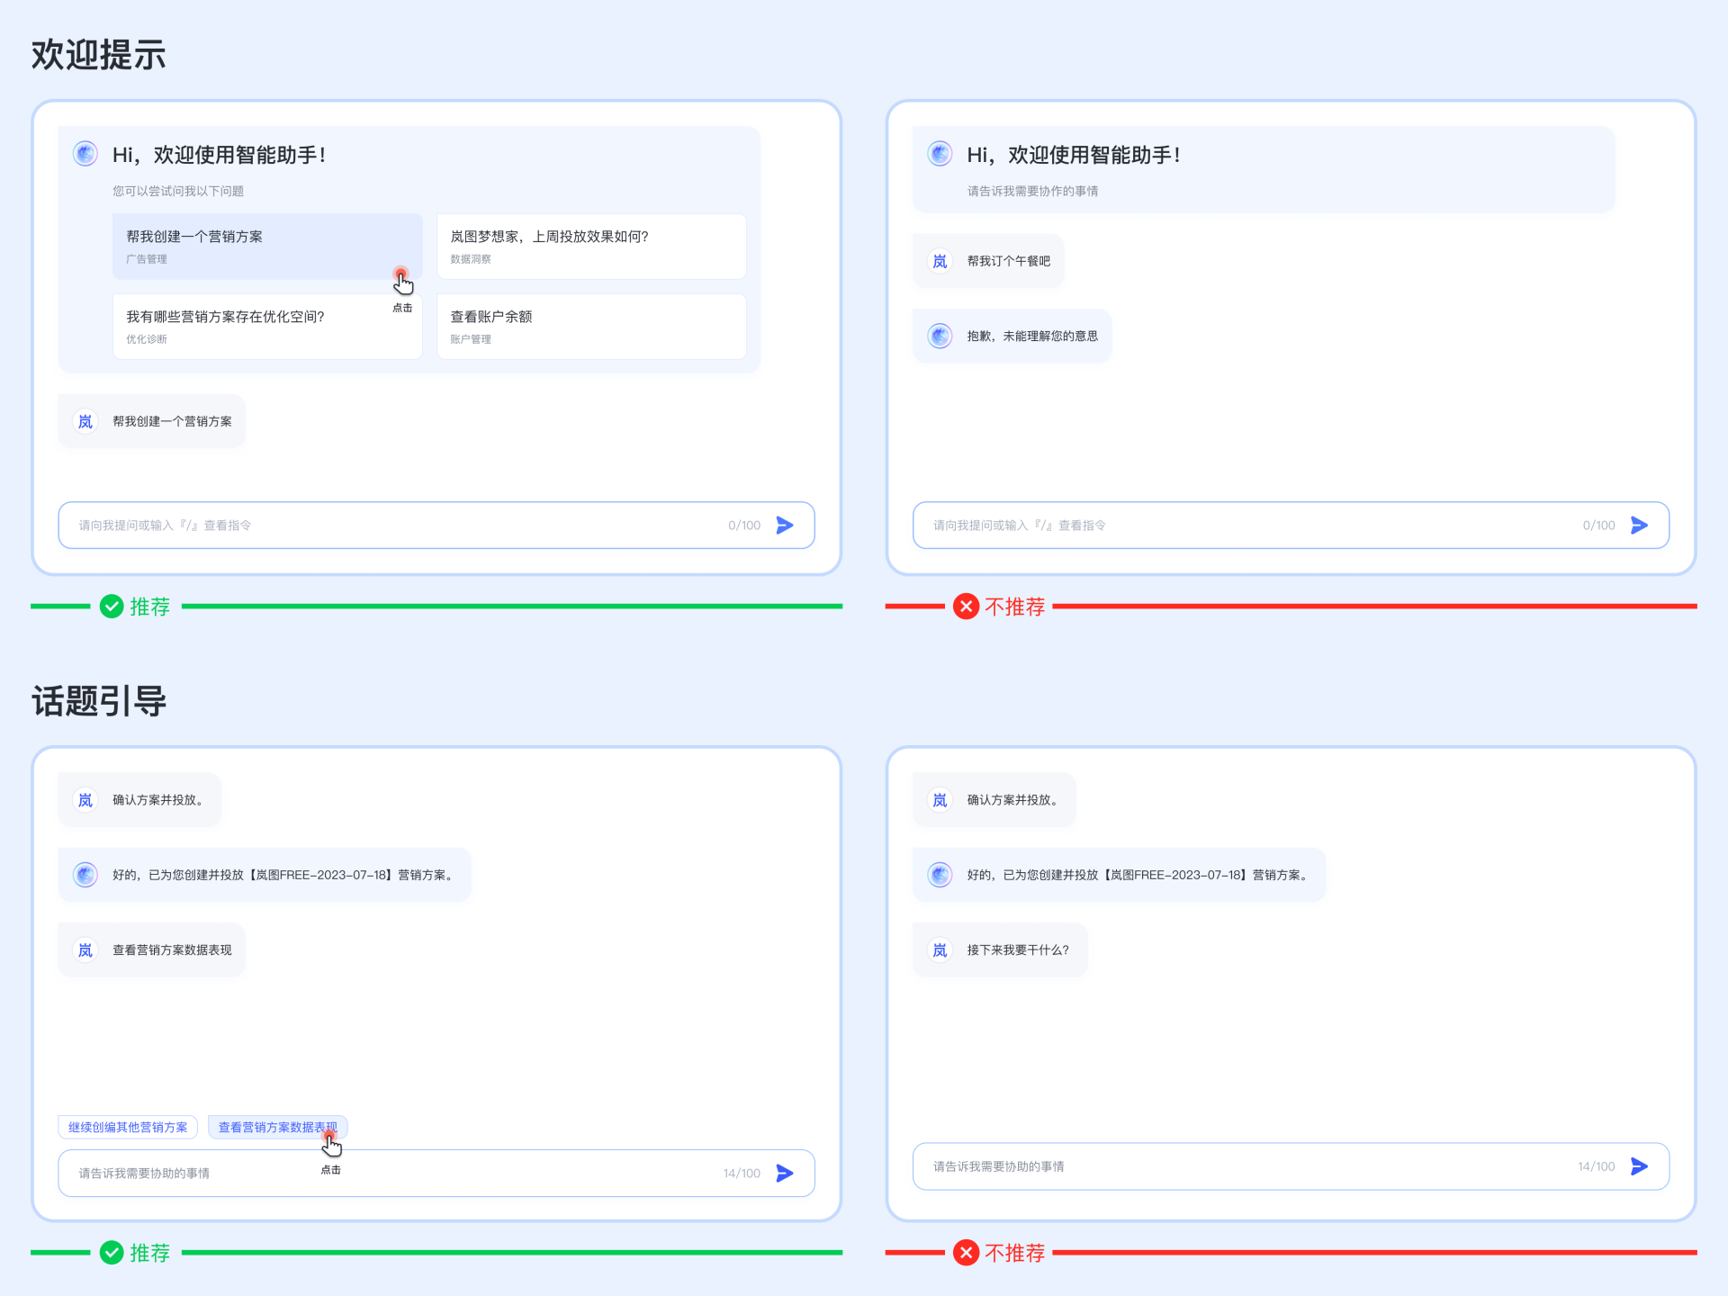Focus the input box in the "接下来我要干什么?" panel
1728x1296 pixels.
click(1242, 1166)
